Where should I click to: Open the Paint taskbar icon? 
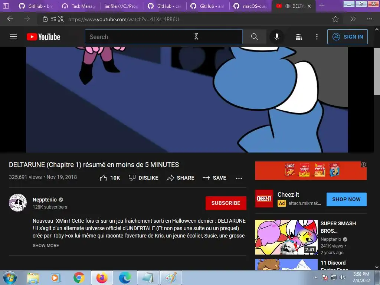(171, 278)
